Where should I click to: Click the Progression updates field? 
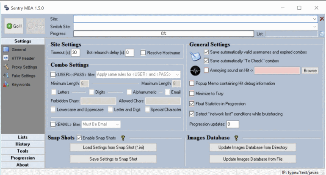[x=233, y=124]
